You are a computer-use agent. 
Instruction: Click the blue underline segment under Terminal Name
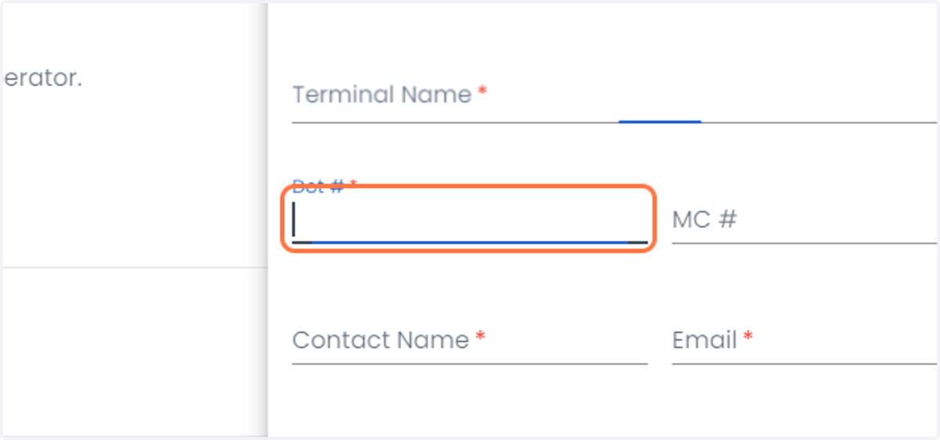(660, 121)
